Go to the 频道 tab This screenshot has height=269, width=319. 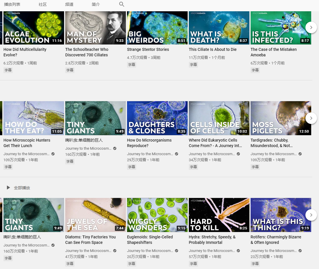click(x=69, y=4)
